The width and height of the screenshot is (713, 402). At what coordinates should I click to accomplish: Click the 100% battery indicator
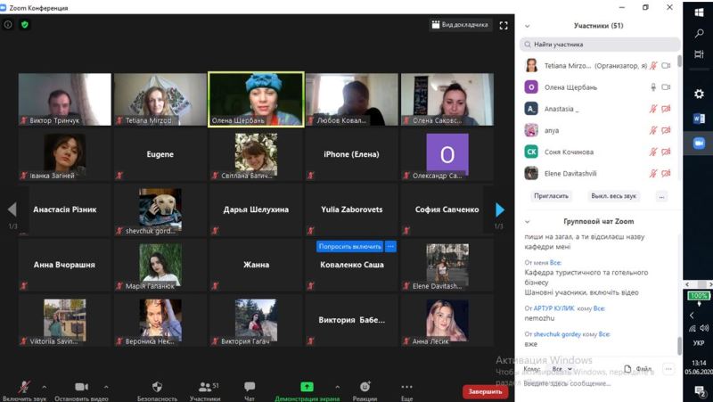(x=698, y=296)
